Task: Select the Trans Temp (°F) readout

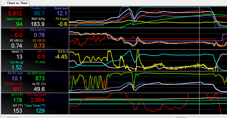Action: click(39, 110)
